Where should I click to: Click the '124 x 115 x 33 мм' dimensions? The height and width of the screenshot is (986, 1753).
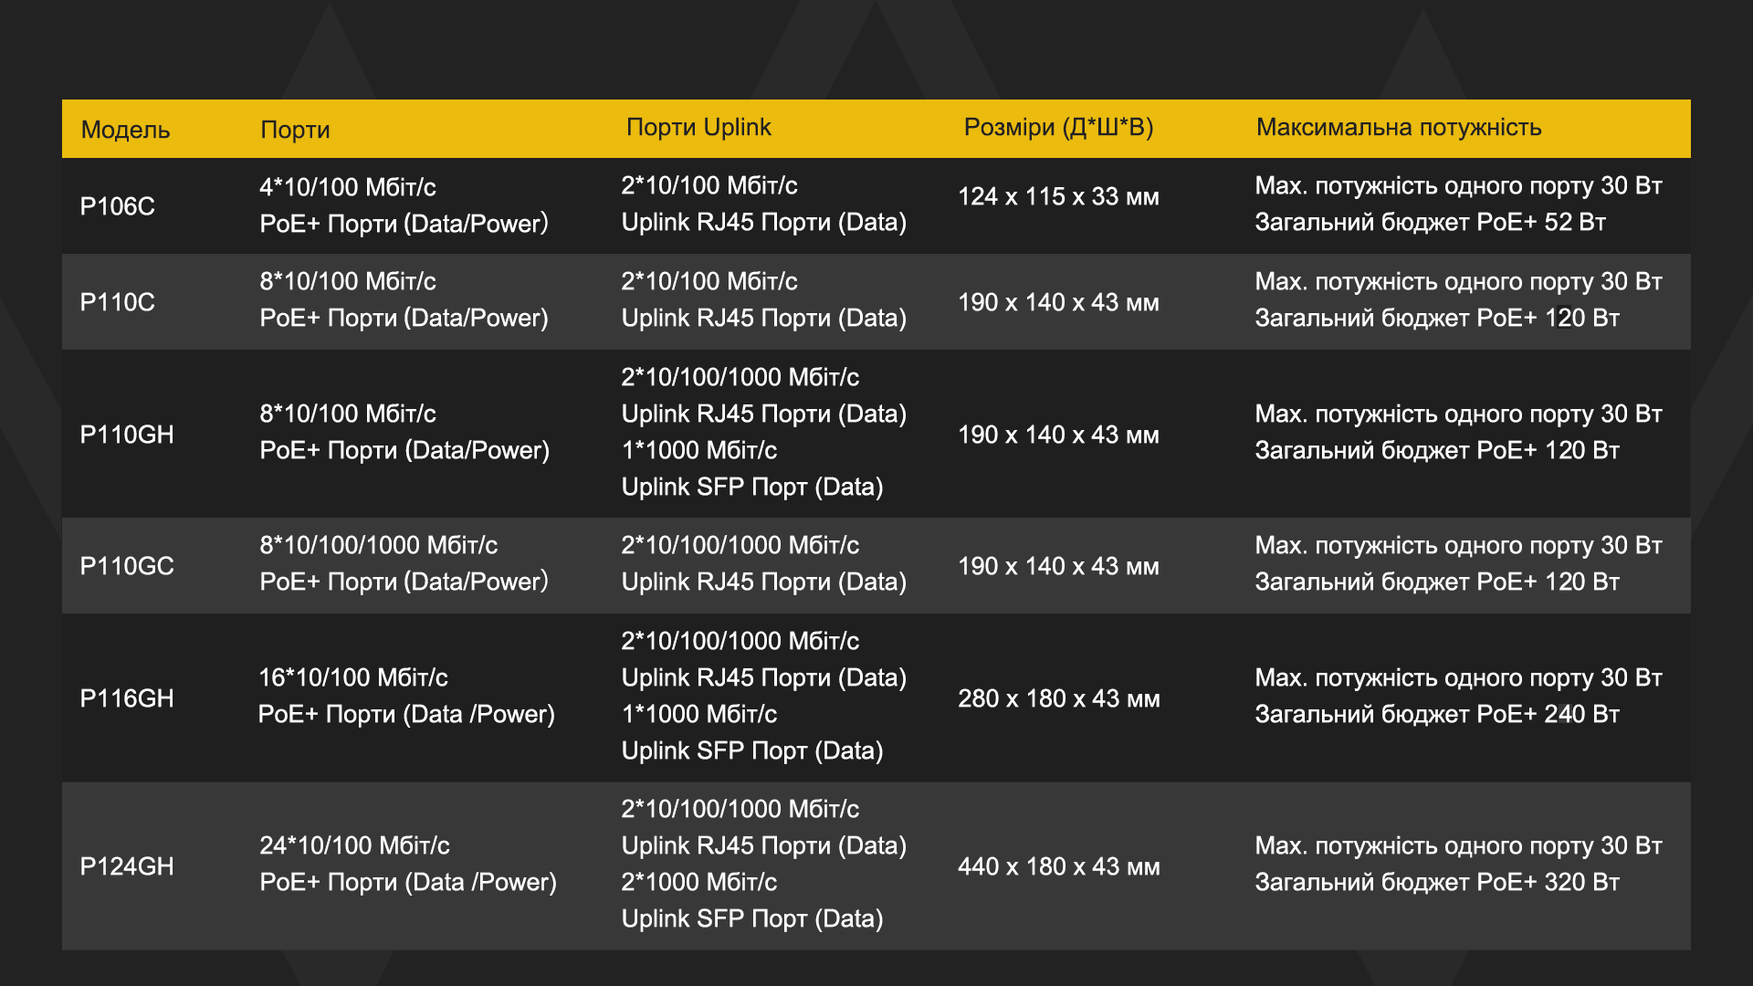tap(1058, 196)
